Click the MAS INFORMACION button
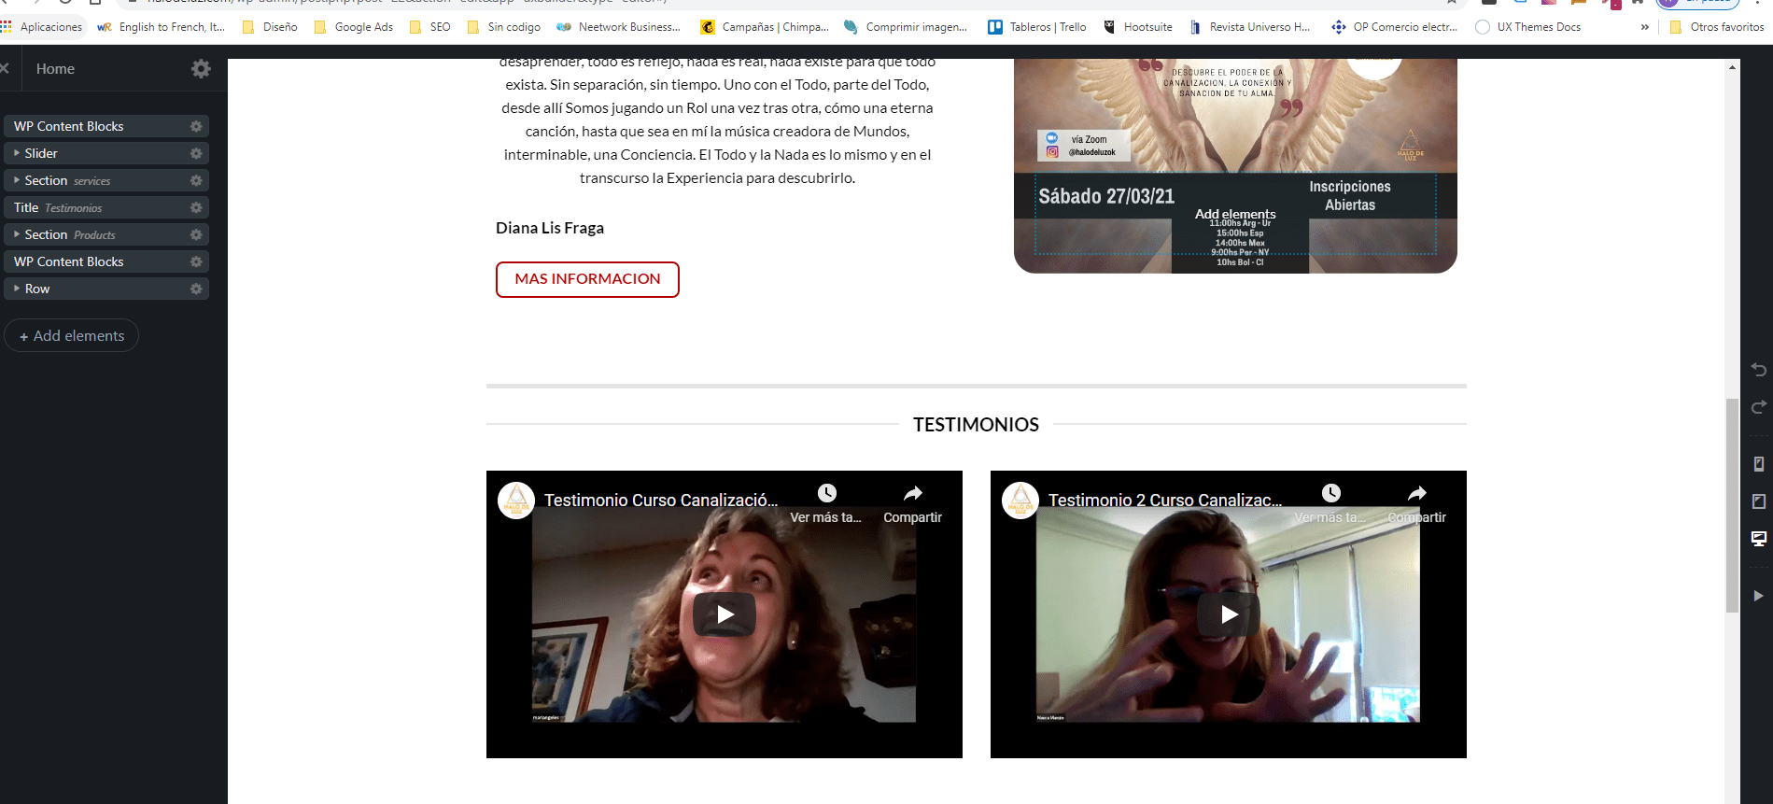The image size is (1773, 804). tap(587, 279)
